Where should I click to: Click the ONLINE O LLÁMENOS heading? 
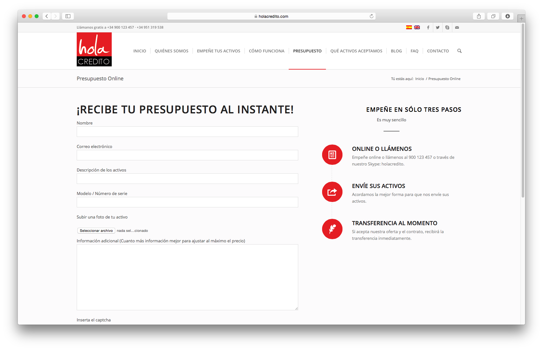click(x=382, y=149)
